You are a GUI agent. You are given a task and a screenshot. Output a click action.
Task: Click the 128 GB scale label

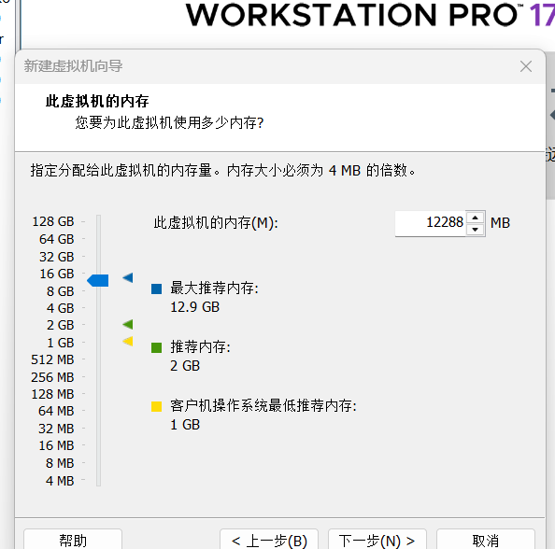tap(53, 222)
